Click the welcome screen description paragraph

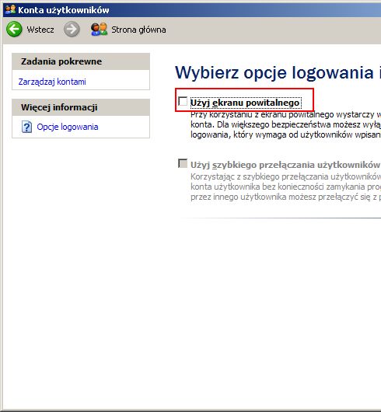pyautogui.click(x=285, y=124)
